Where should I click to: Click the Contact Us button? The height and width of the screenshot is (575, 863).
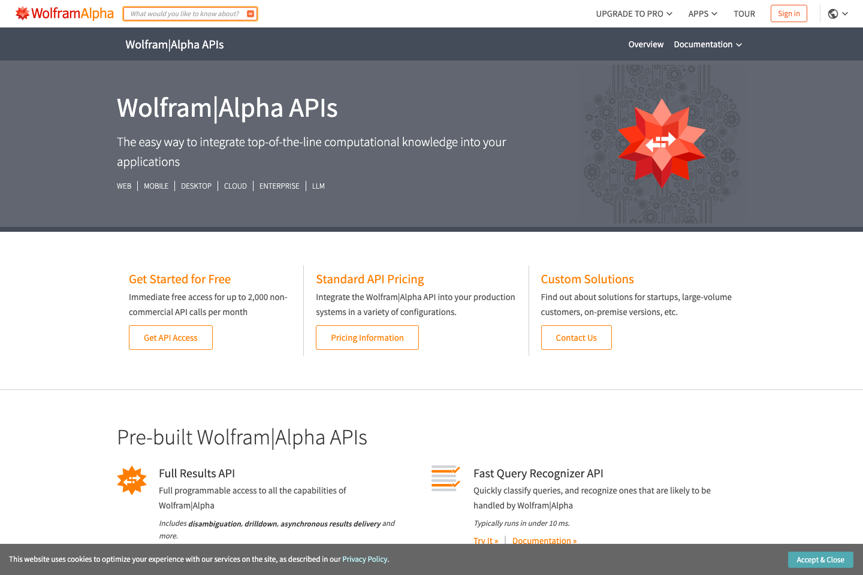pos(576,337)
